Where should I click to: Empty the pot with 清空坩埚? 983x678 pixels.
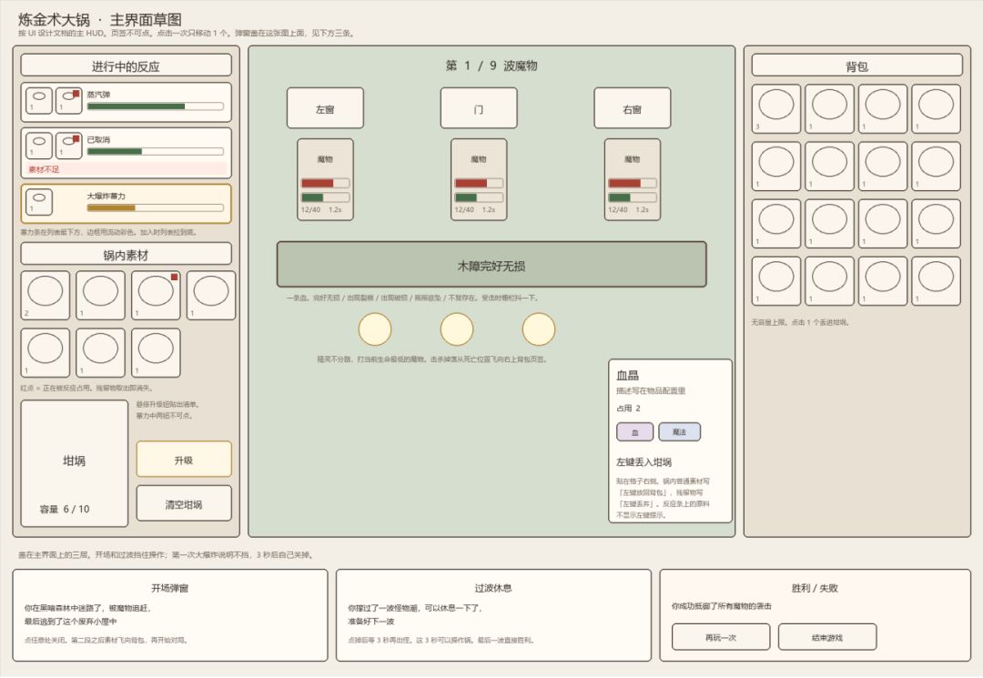pyautogui.click(x=184, y=504)
